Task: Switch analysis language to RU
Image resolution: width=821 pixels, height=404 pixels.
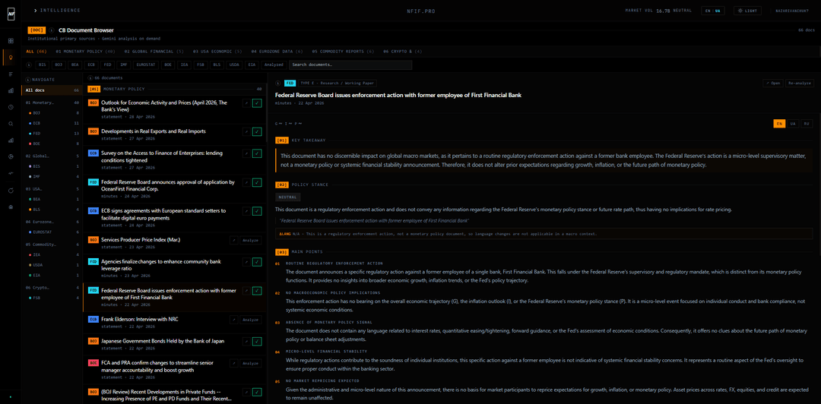Action: (x=807, y=124)
